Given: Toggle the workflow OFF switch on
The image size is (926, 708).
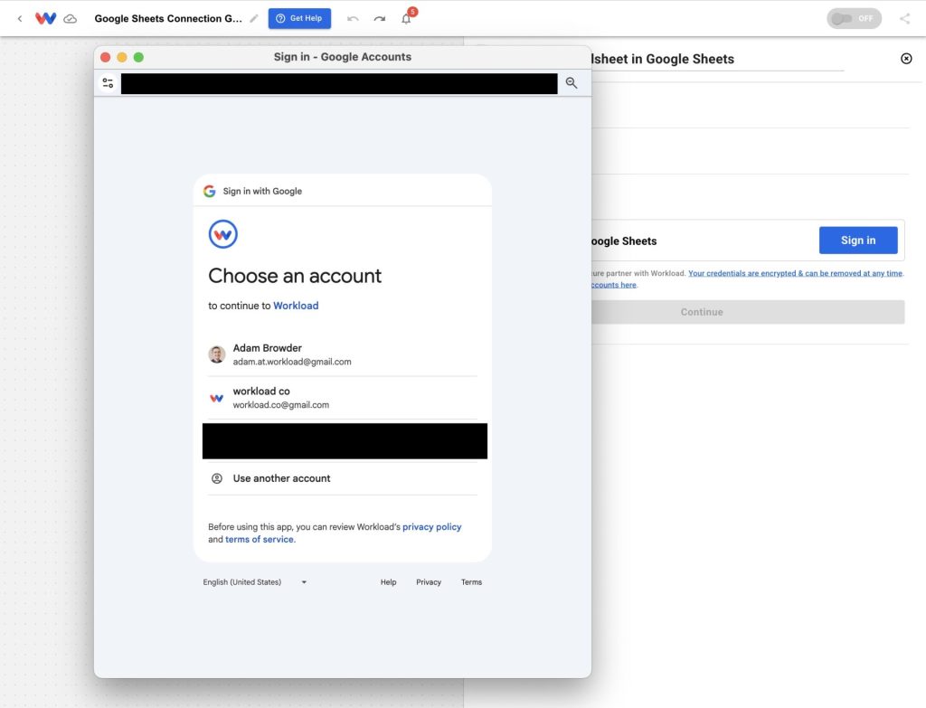Looking at the screenshot, I should tap(854, 18).
